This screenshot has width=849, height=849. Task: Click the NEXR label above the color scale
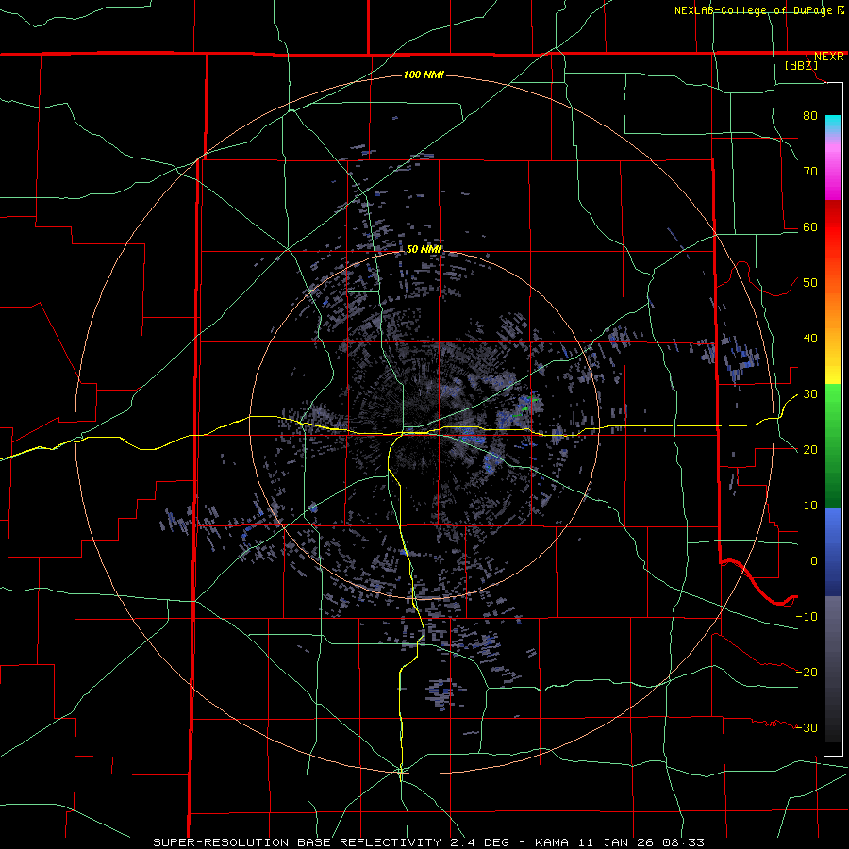pos(828,57)
